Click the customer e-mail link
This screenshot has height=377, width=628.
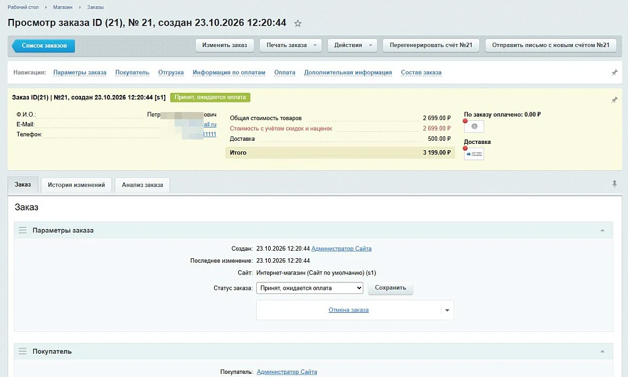pyautogui.click(x=210, y=124)
